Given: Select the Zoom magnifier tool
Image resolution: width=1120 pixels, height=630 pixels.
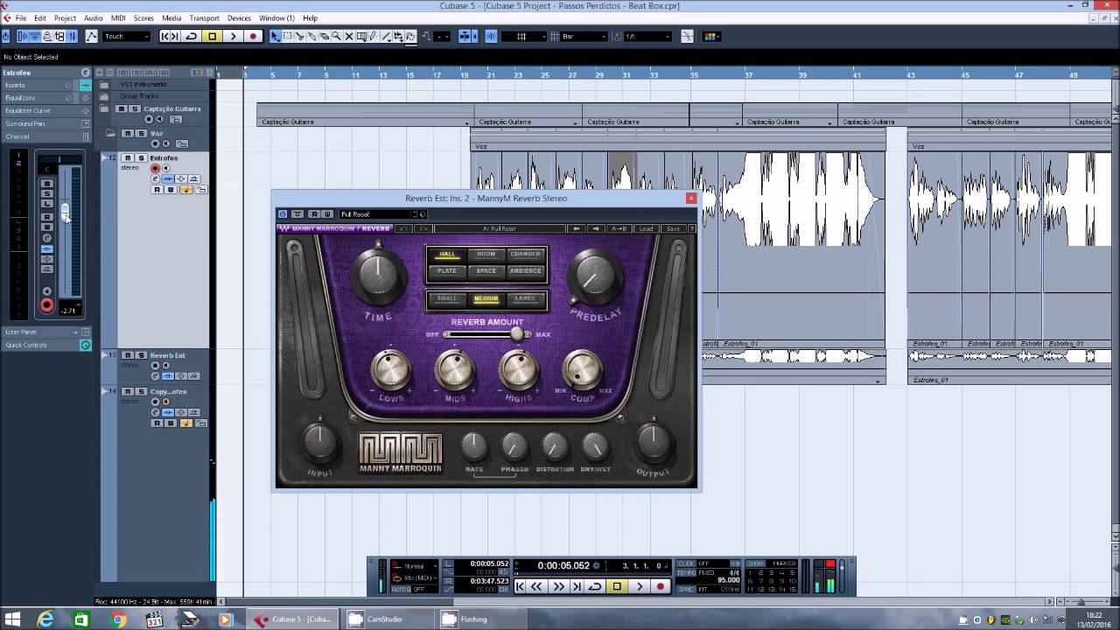Looking at the screenshot, I should tap(336, 36).
